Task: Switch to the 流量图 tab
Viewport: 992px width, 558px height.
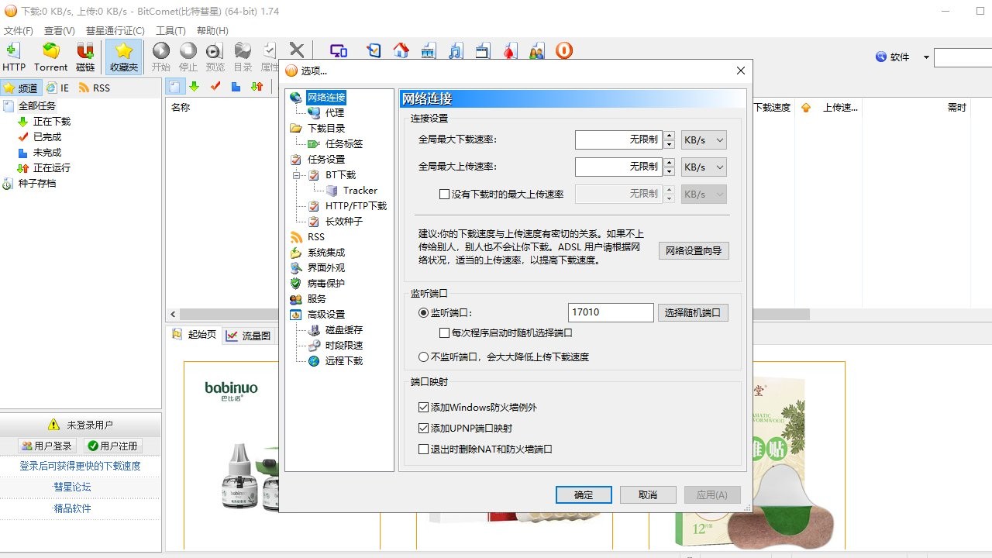Action: pyautogui.click(x=248, y=336)
